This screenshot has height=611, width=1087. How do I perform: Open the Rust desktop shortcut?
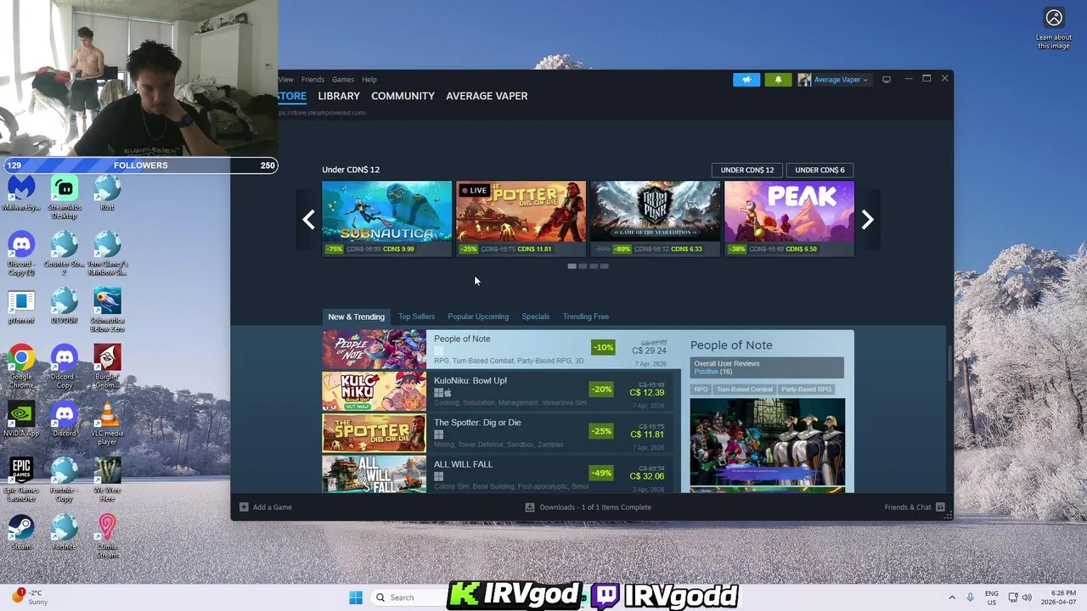pos(107,193)
